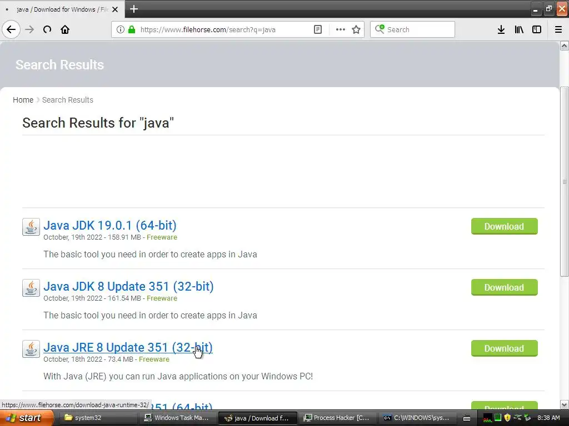Close the java Download for Windows tab
The image size is (569, 426).
click(115, 9)
